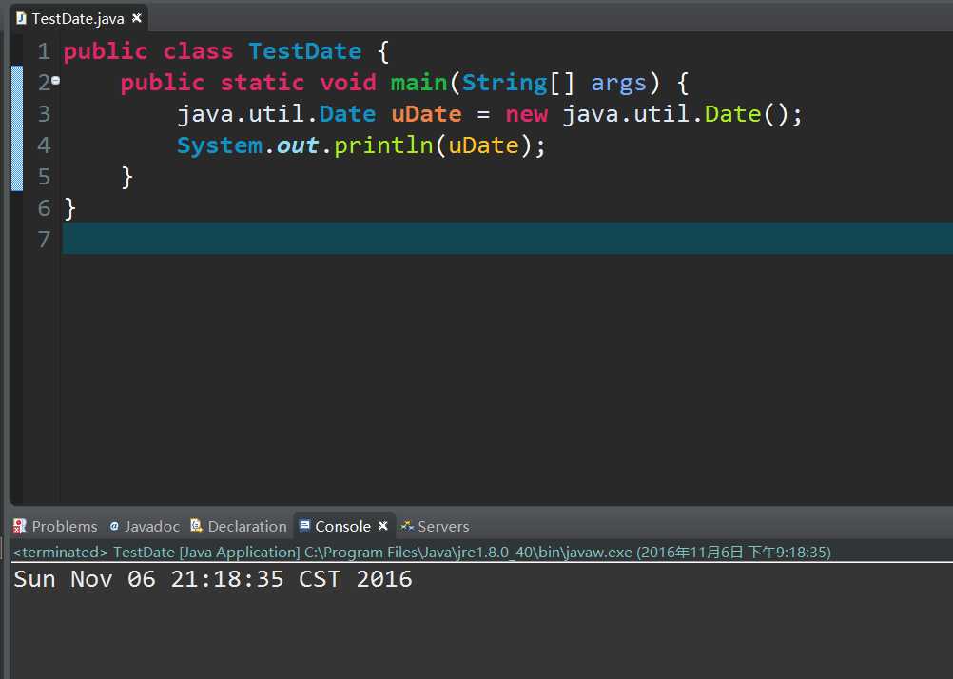Click the println method call

click(x=383, y=145)
